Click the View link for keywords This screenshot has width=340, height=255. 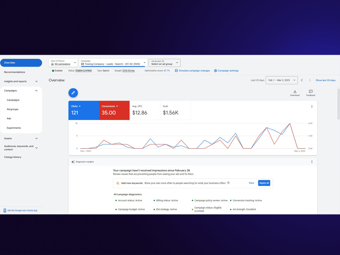point(251,183)
